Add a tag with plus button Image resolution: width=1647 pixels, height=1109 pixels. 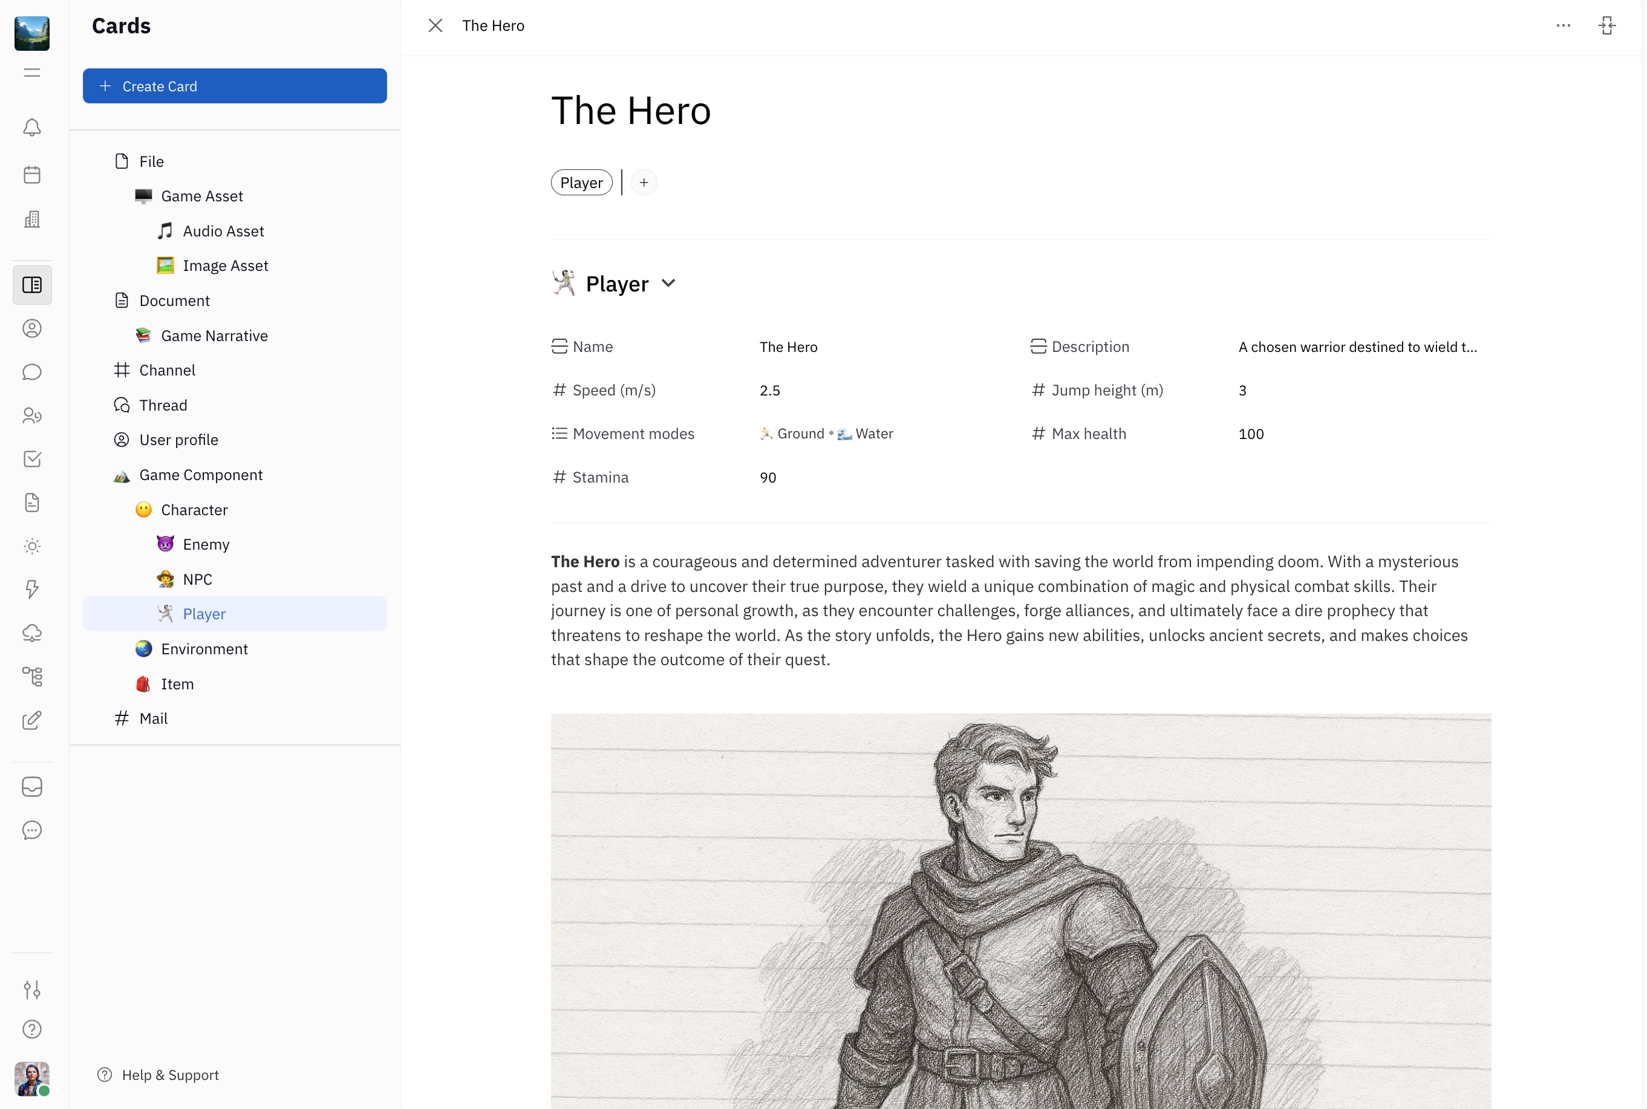click(644, 183)
